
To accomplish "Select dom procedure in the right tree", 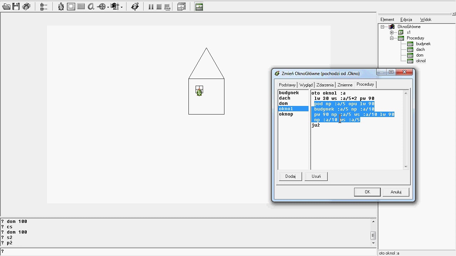I will pos(420,55).
